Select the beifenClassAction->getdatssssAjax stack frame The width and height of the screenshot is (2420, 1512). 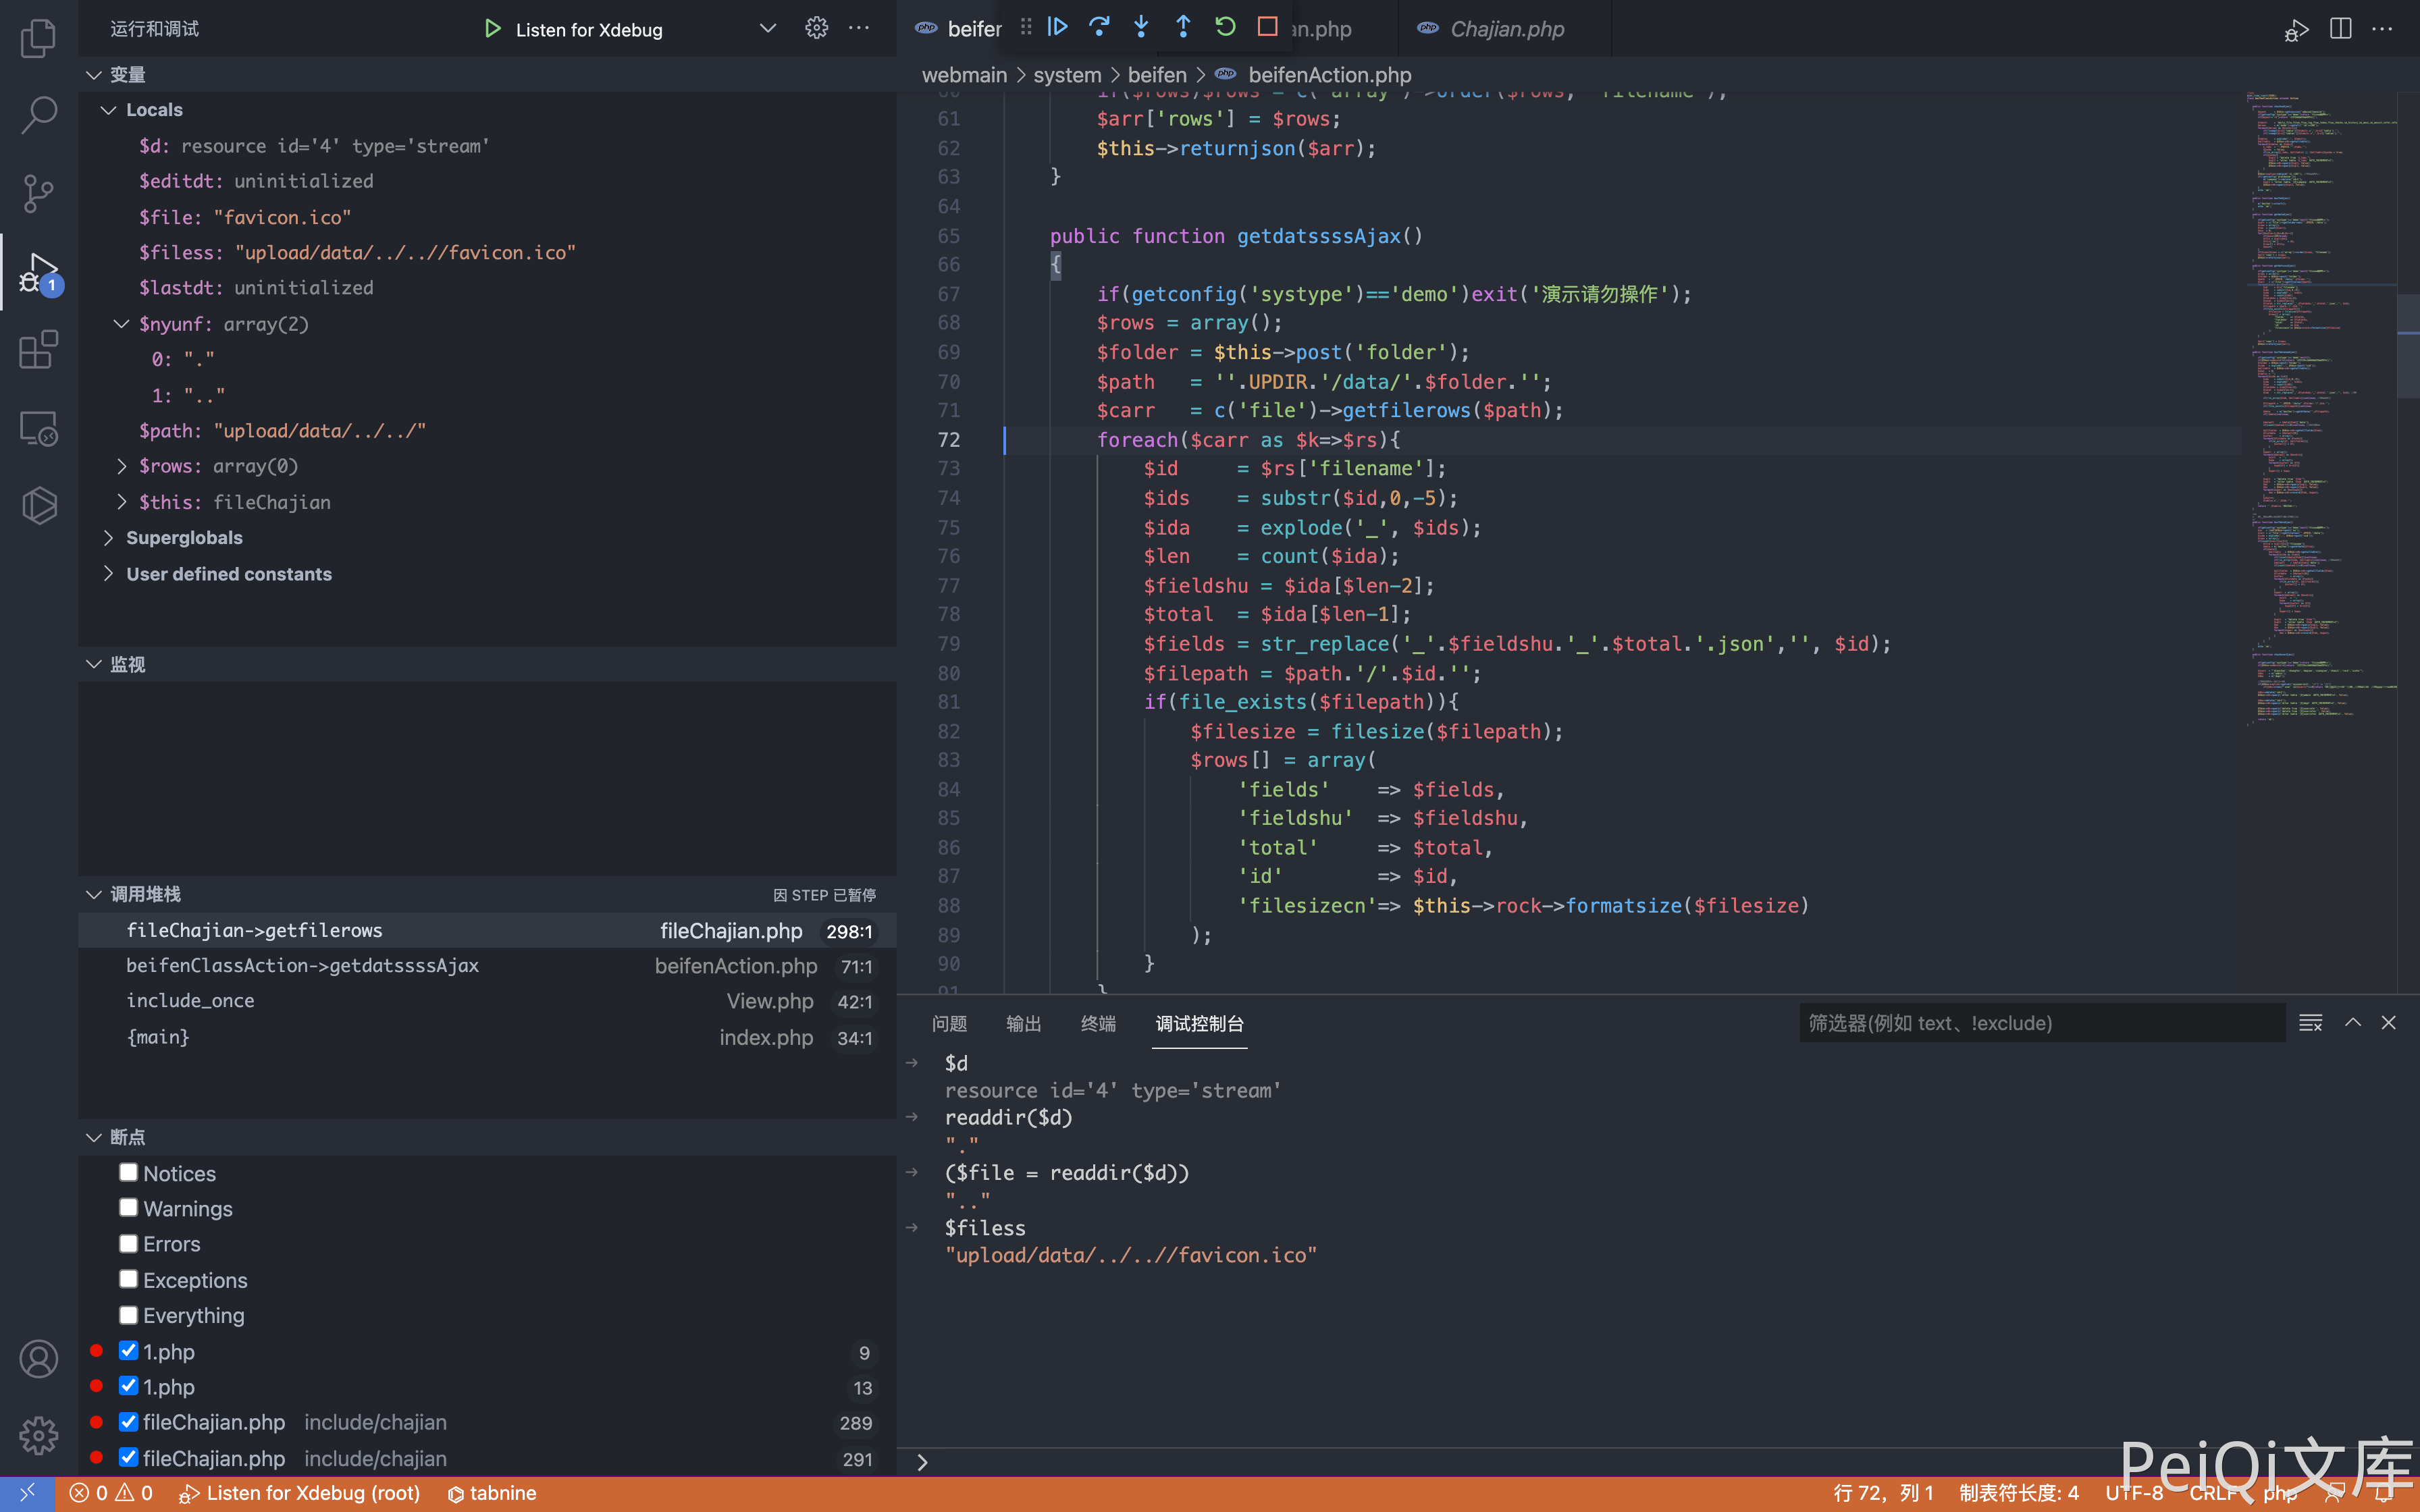click(302, 965)
